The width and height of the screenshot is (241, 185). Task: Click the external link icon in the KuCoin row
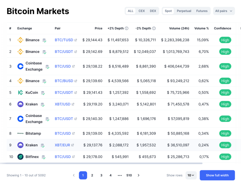(x=76, y=93)
